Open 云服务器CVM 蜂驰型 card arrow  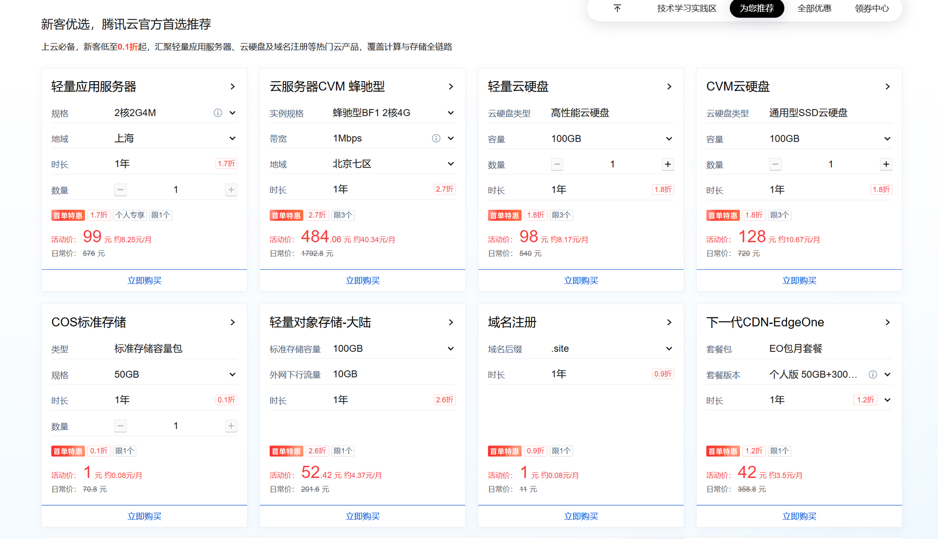451,86
